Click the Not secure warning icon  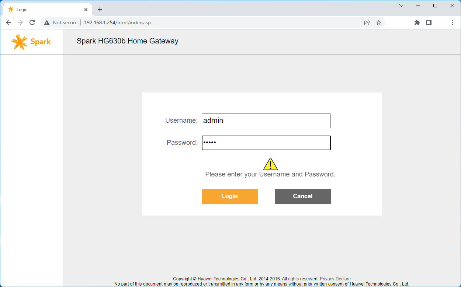[x=47, y=22]
